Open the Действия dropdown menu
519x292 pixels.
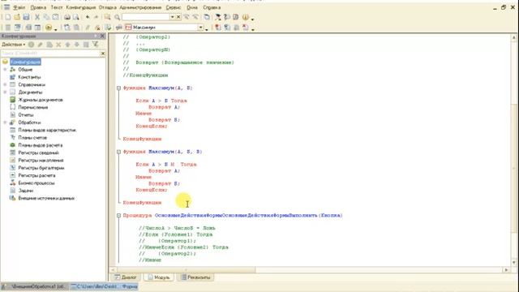click(13, 45)
